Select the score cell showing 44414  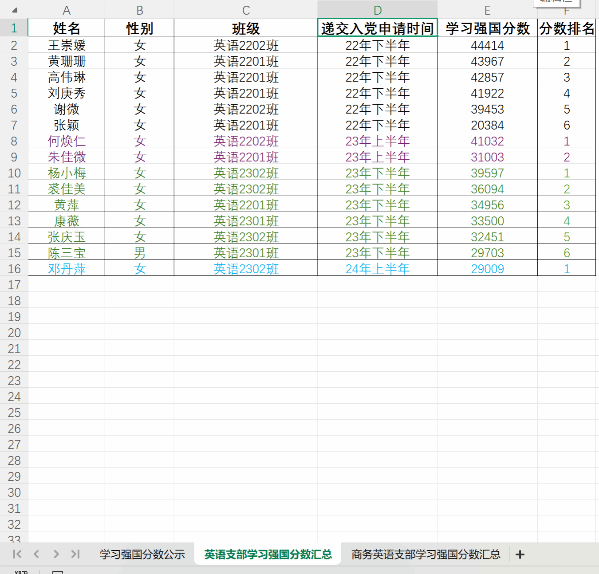point(487,45)
